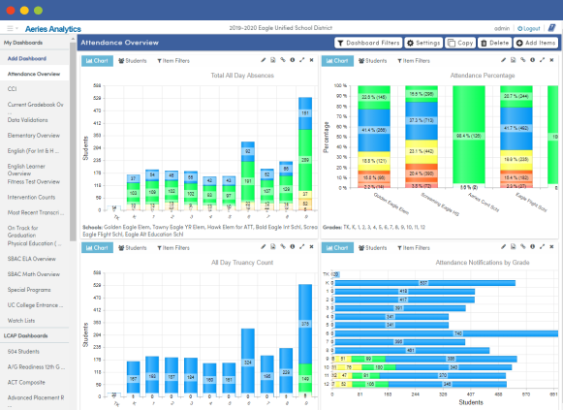
Task: Switch to Students tab in Attendance Percentage
Action: 373,61
